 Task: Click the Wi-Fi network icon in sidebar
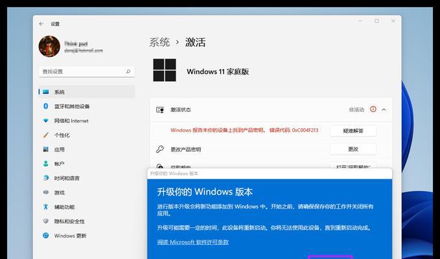coord(46,120)
